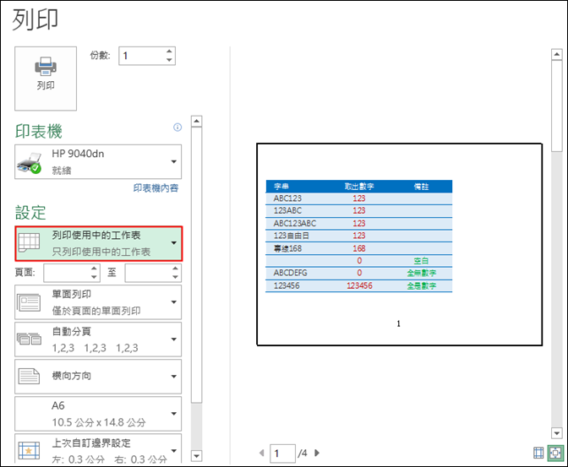Focus the copies (份數) input field

coord(142,56)
